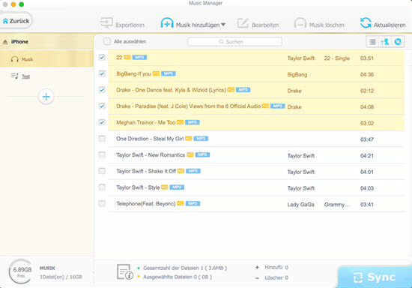
Task: Click the Bearbeiten pencil icon
Action: point(243,23)
